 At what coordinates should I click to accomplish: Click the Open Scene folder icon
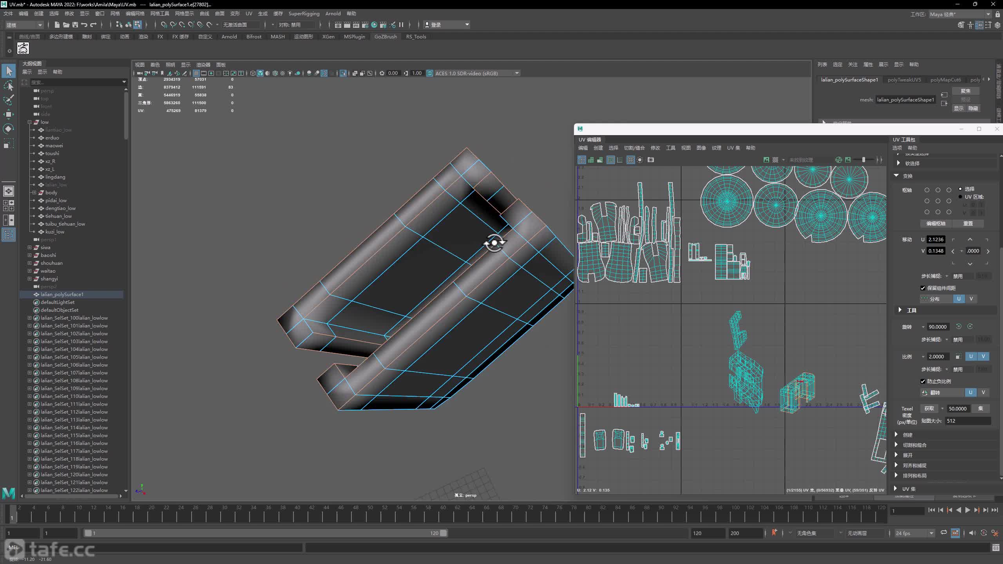point(66,25)
